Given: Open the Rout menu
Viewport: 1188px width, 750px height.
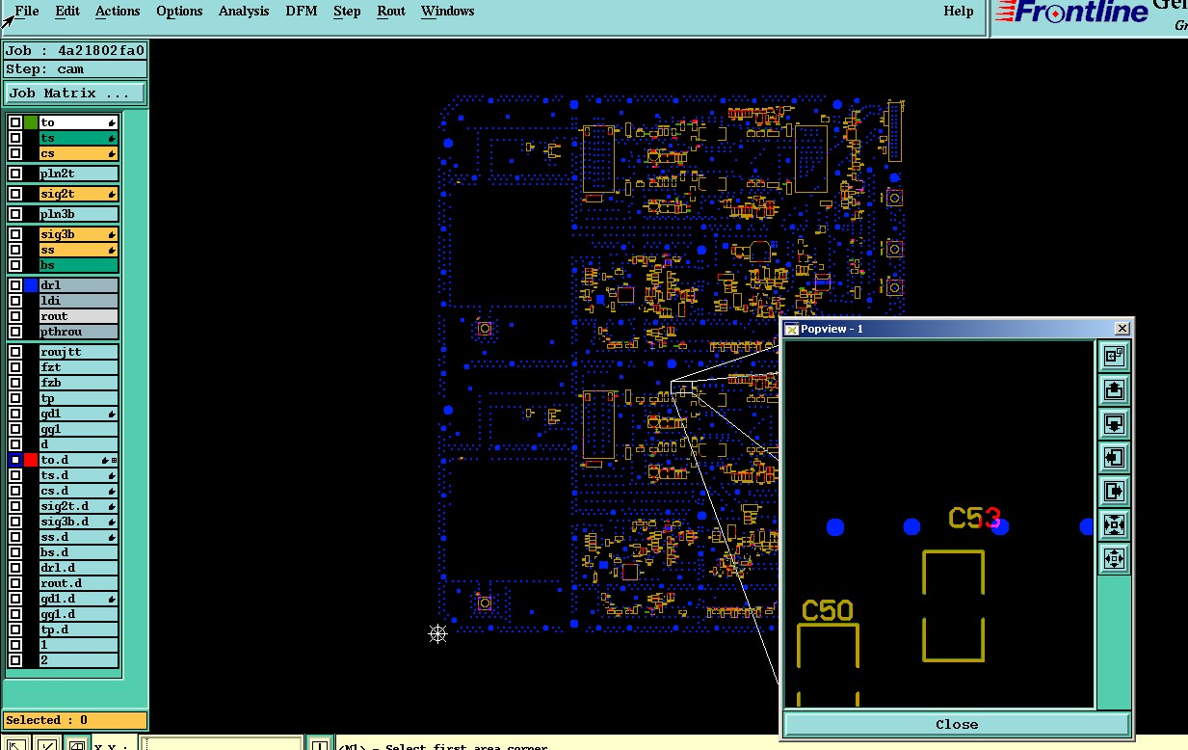Looking at the screenshot, I should pyautogui.click(x=391, y=12).
